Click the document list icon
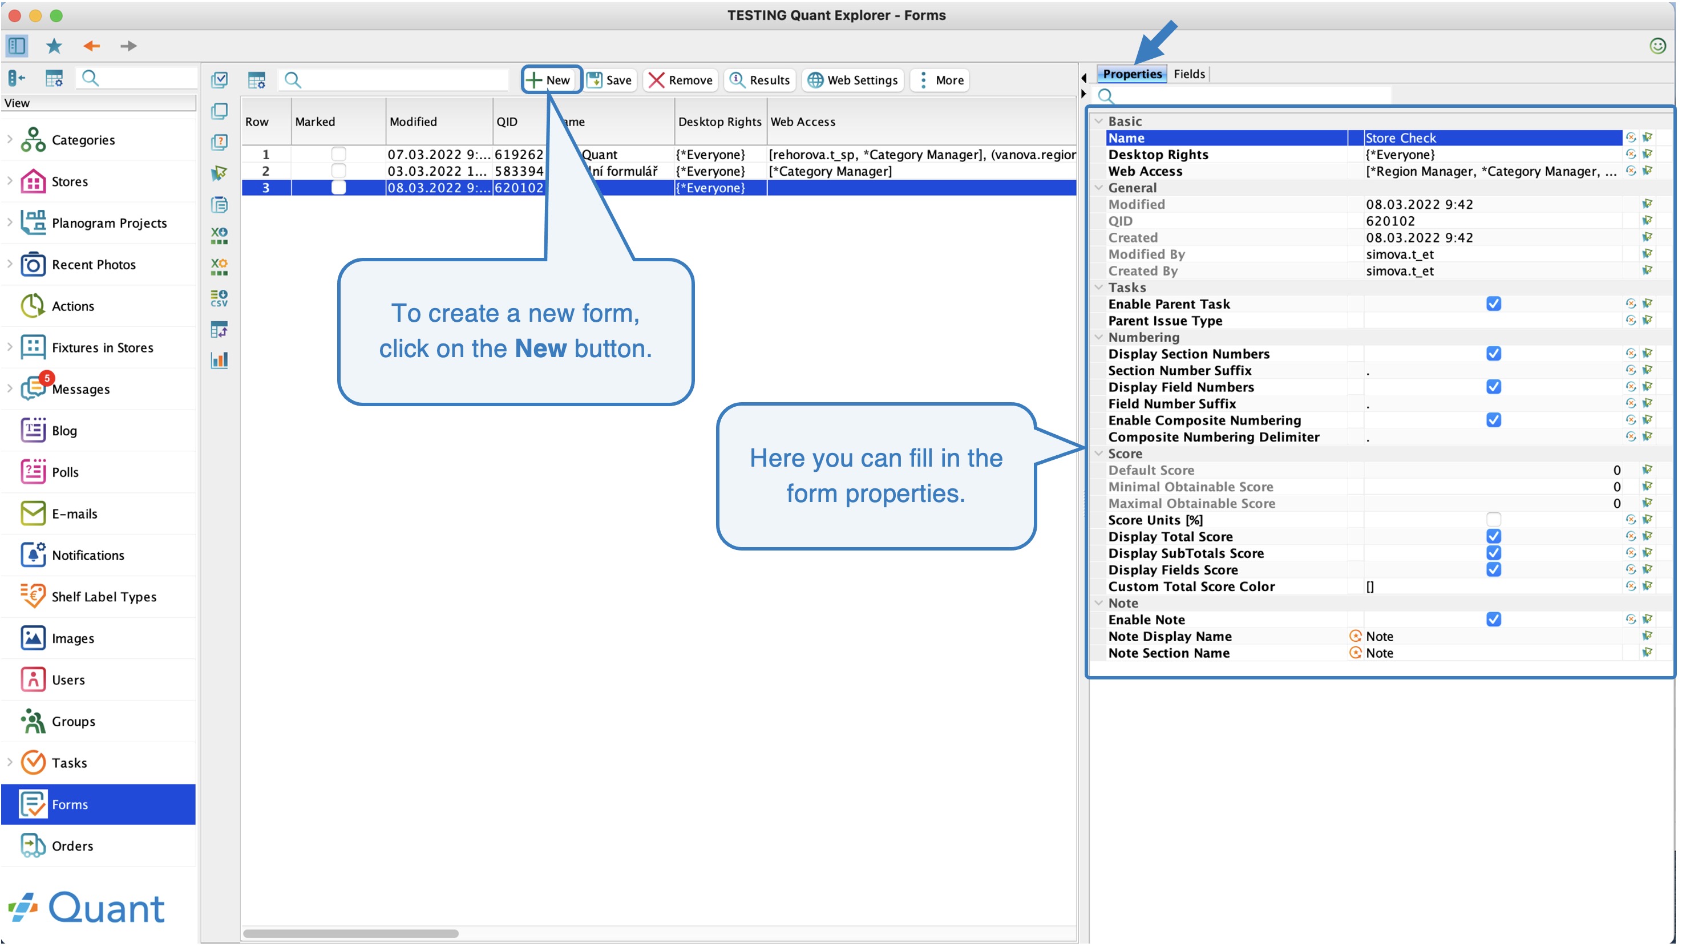Image resolution: width=1682 pixels, height=947 pixels. (x=220, y=205)
